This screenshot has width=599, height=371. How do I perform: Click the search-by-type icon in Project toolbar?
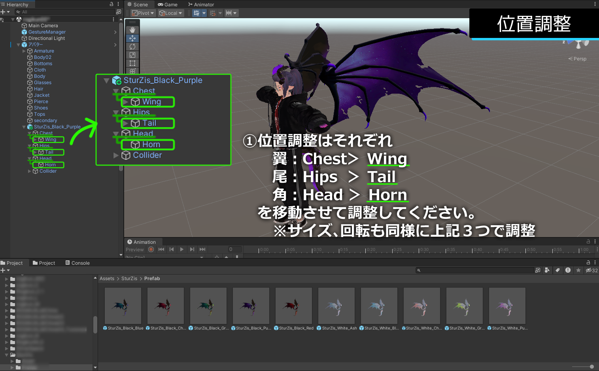coord(547,270)
